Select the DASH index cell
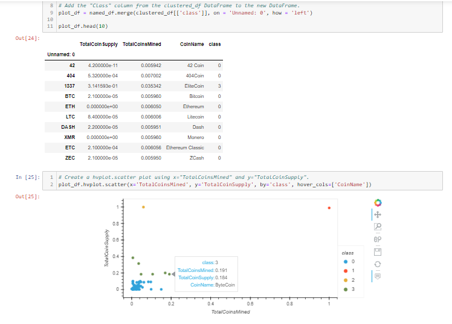The image size is (452, 324). (68, 127)
